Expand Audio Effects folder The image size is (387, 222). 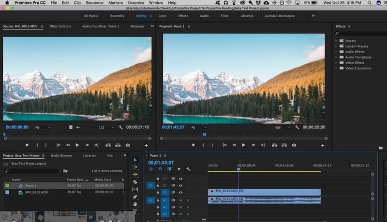pos(336,52)
